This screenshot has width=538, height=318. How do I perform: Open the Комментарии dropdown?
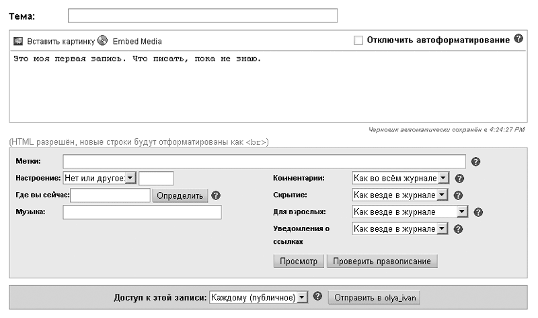(x=400, y=178)
